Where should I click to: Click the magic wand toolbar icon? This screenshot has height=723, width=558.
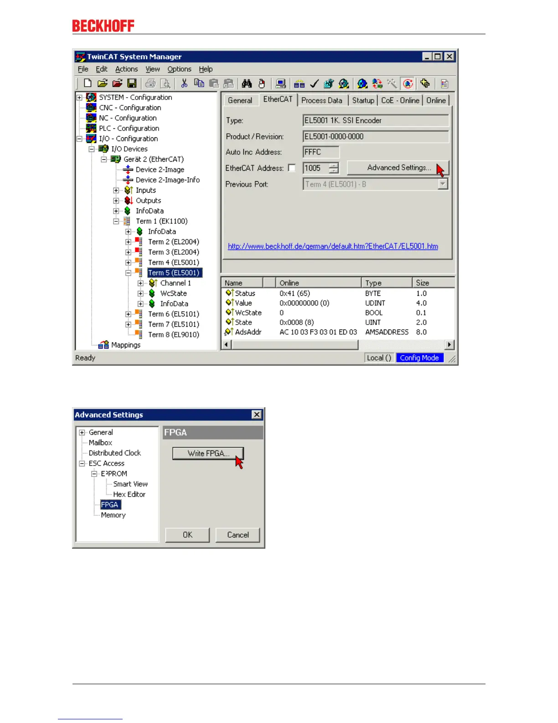(392, 83)
